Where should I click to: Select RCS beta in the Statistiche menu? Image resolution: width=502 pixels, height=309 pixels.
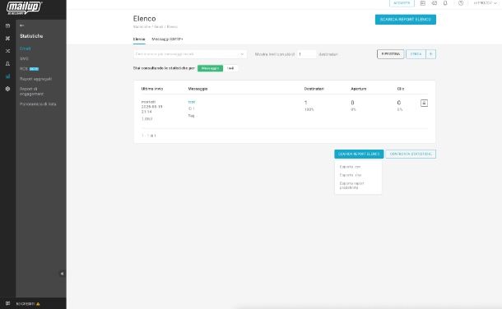point(29,69)
